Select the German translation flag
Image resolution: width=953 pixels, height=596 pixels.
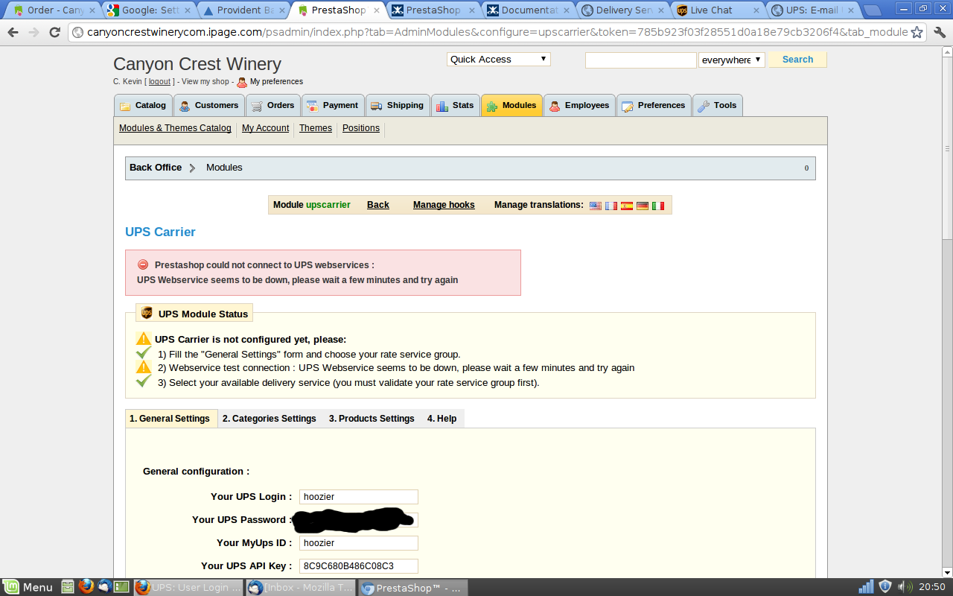click(x=643, y=206)
